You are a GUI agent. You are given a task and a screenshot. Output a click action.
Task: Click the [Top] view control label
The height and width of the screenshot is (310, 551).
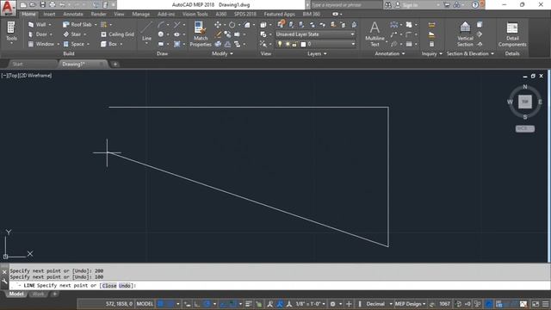[x=13, y=76]
